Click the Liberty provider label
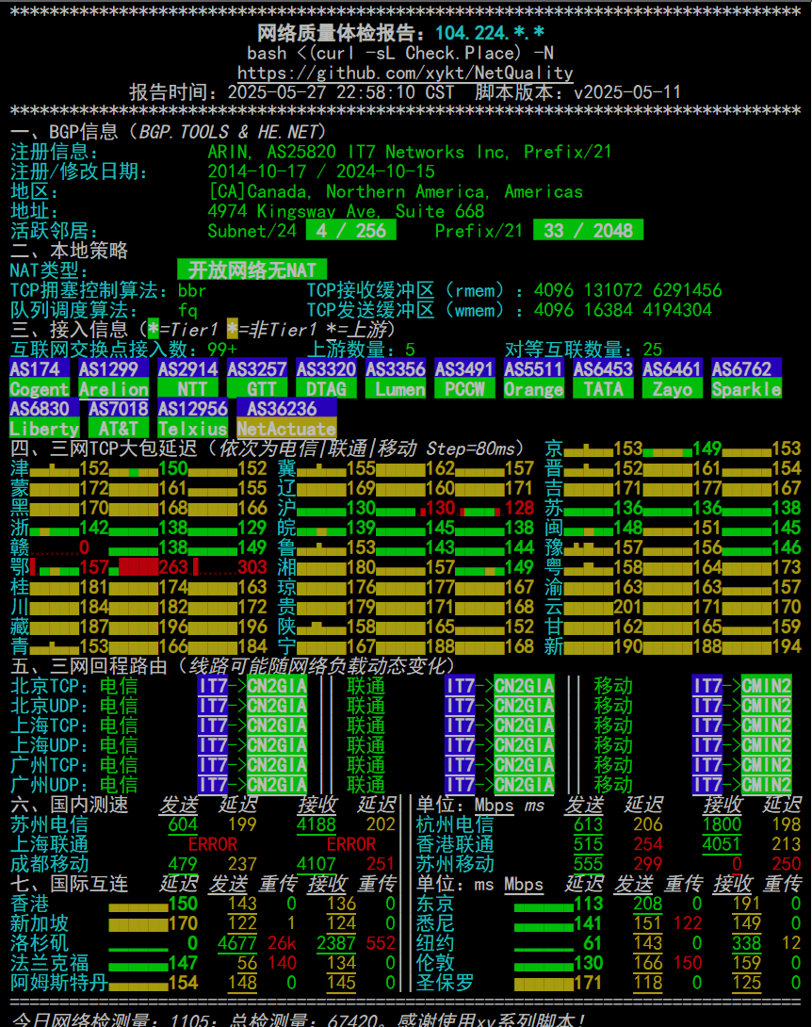Image resolution: width=812 pixels, height=1027 pixels. 44,429
